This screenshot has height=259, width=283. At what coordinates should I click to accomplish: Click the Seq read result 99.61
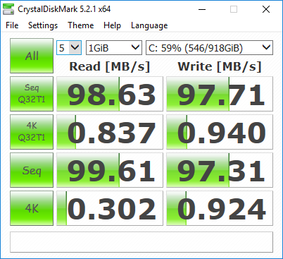[x=110, y=170]
